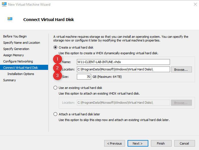Browse for the new disk location
This screenshot has width=199, height=150.
pyautogui.click(x=181, y=70)
